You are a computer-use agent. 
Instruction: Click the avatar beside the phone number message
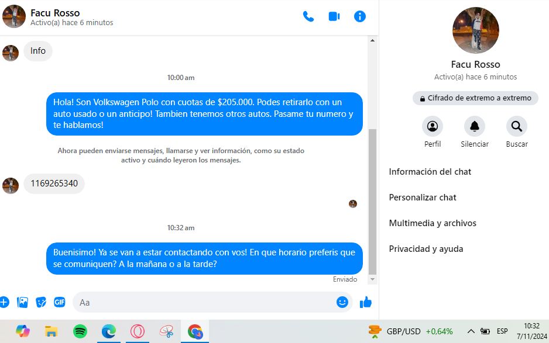(x=11, y=186)
